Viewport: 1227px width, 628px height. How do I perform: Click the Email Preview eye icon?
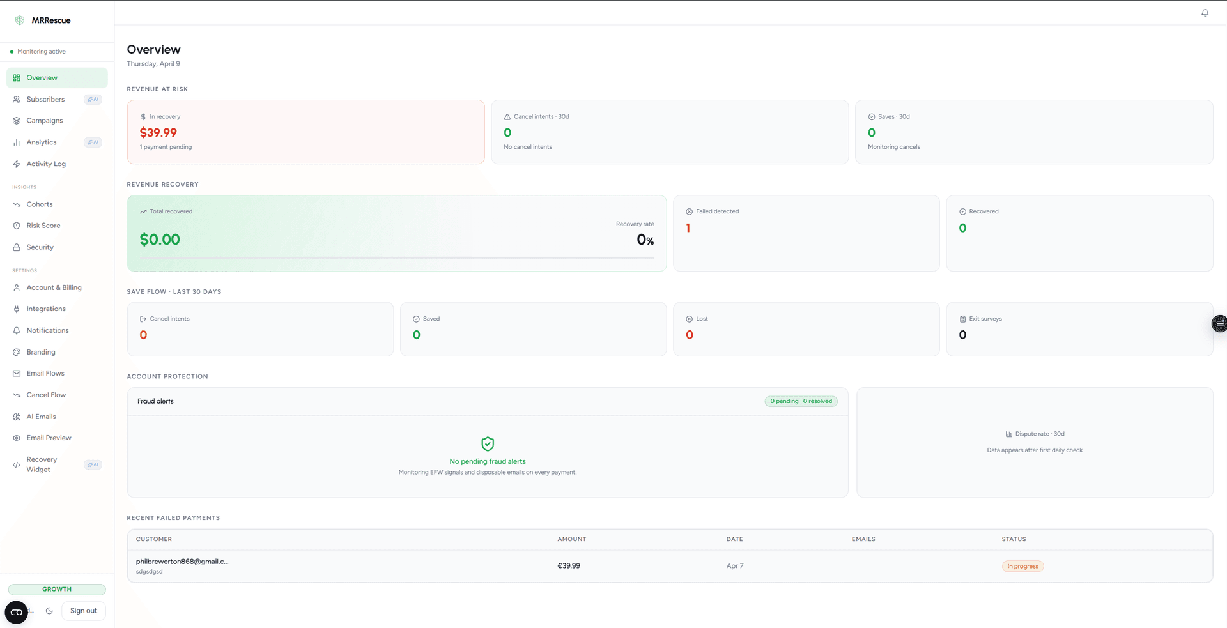pyautogui.click(x=17, y=438)
